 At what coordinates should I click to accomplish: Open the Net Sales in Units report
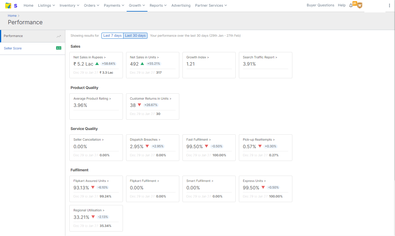145,57
